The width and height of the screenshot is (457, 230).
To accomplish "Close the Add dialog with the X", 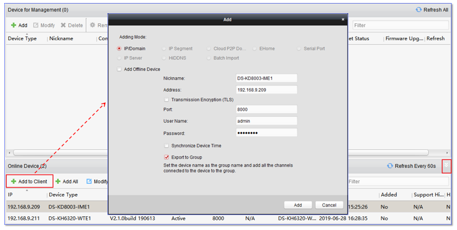I will pos(343,20).
